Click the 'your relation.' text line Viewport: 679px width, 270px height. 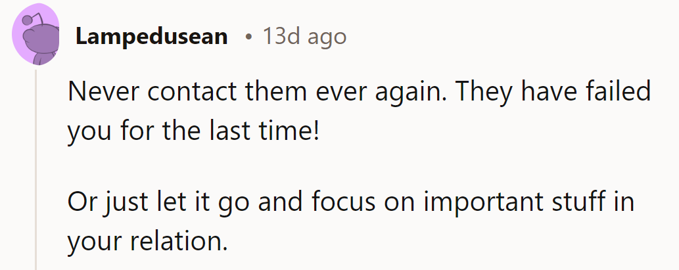click(147, 241)
